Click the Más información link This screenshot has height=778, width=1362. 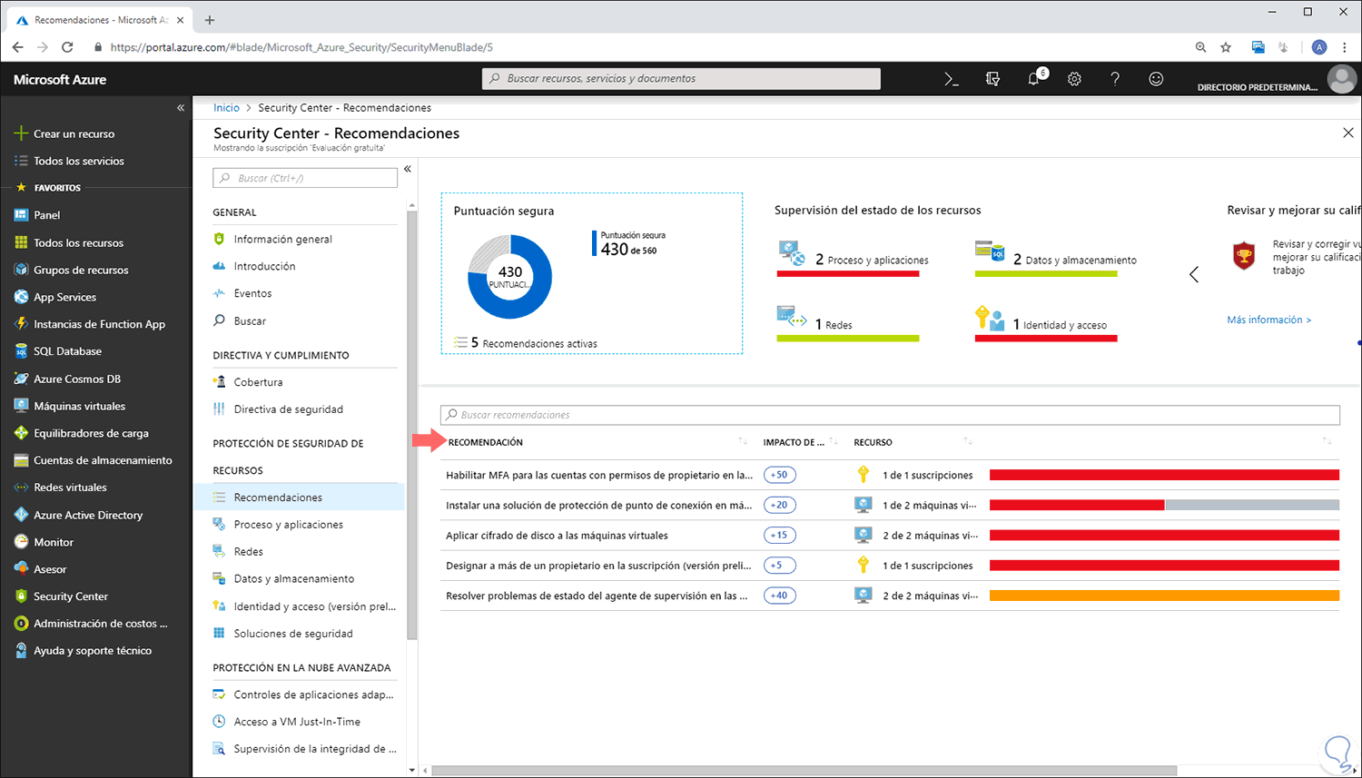(1268, 320)
